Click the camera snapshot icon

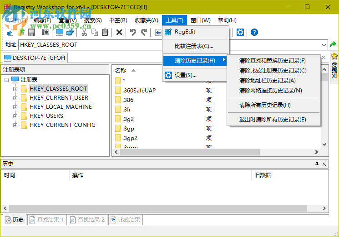click(x=46, y=32)
